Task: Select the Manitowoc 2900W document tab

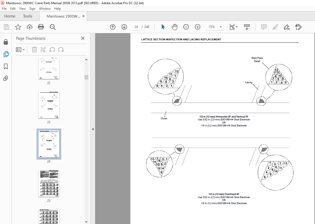Action: coord(63,16)
